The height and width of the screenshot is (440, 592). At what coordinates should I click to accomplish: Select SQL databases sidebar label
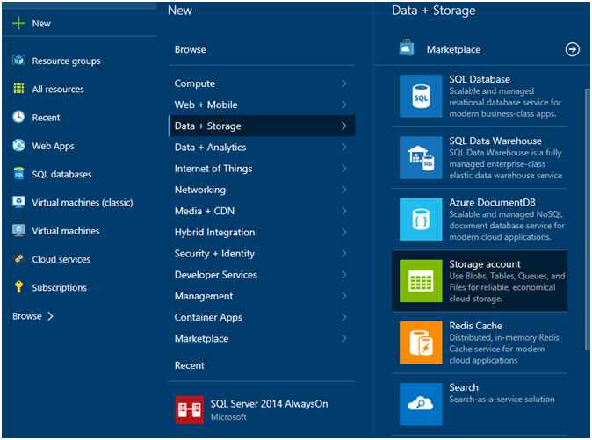click(61, 175)
